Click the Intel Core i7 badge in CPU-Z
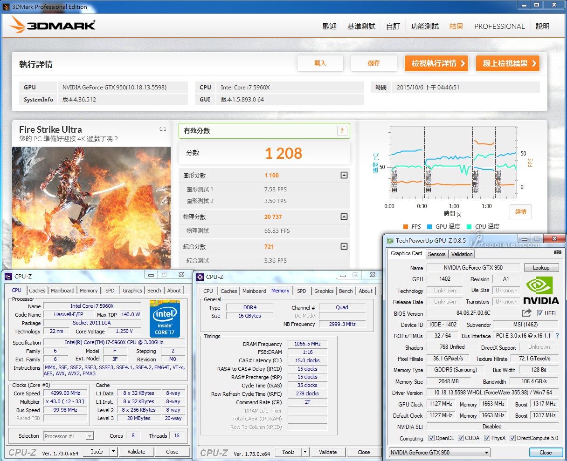This screenshot has width=567, height=461. (x=165, y=319)
